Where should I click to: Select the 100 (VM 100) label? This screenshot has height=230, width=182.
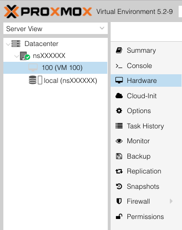point(62,68)
